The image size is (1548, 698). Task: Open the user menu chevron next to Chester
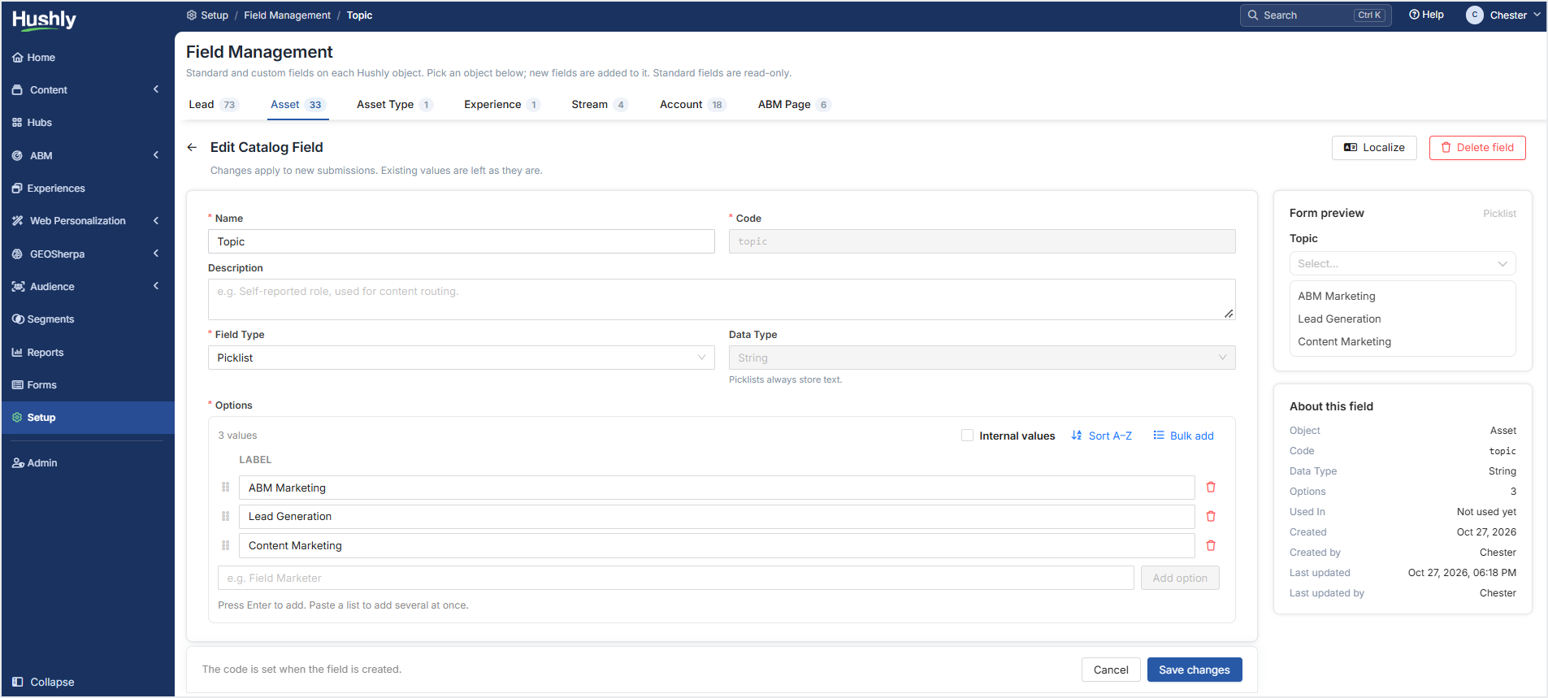coord(1537,15)
